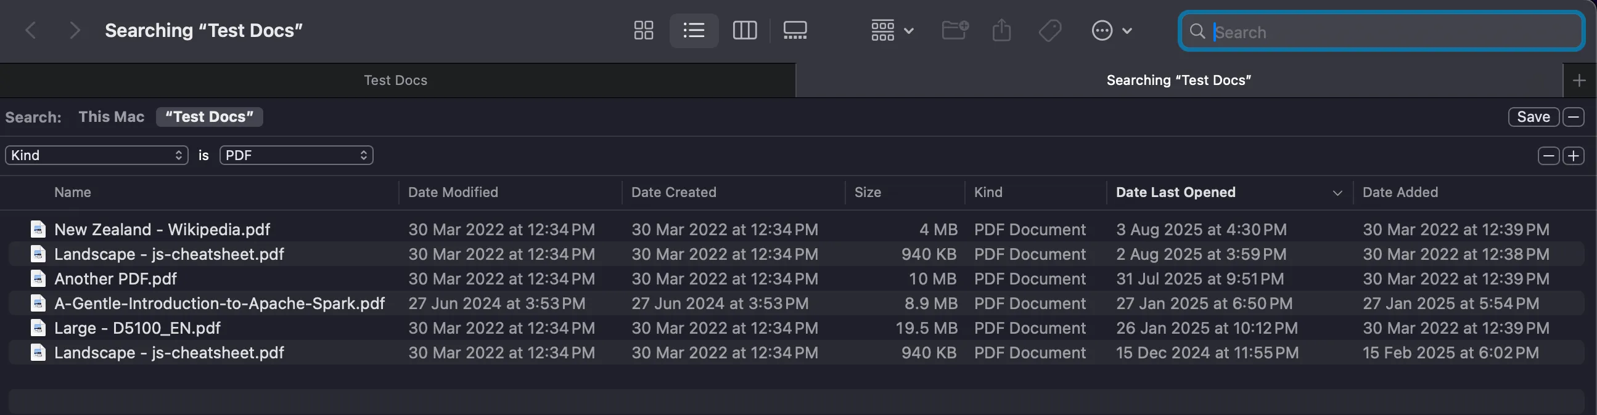Select A-Gentle-Introduction-to-Apache-Spark.pdf icon

pyautogui.click(x=38, y=303)
